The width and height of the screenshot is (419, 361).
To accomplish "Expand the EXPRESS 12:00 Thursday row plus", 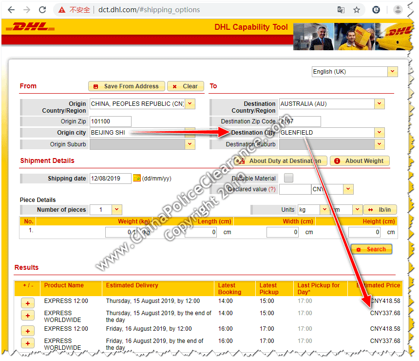I will click(28, 303).
